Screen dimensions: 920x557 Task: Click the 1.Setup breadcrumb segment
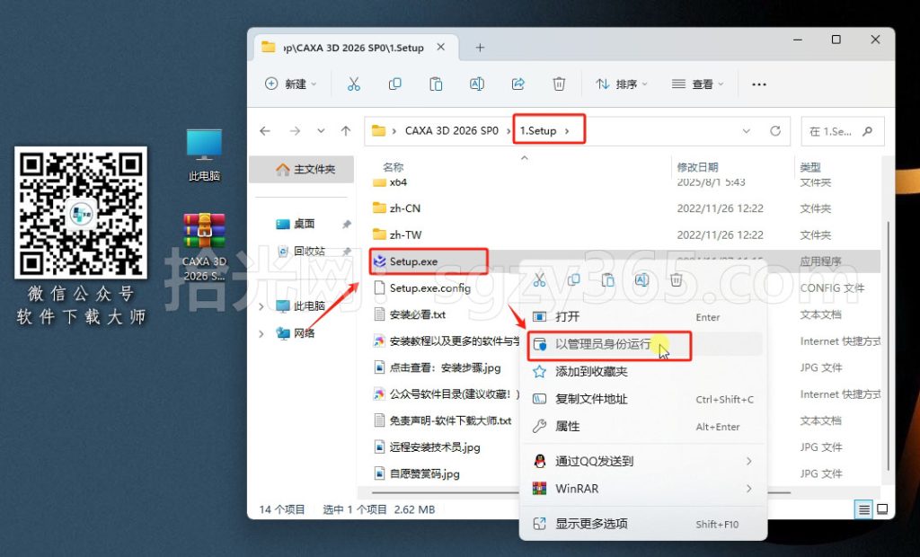[x=538, y=131]
